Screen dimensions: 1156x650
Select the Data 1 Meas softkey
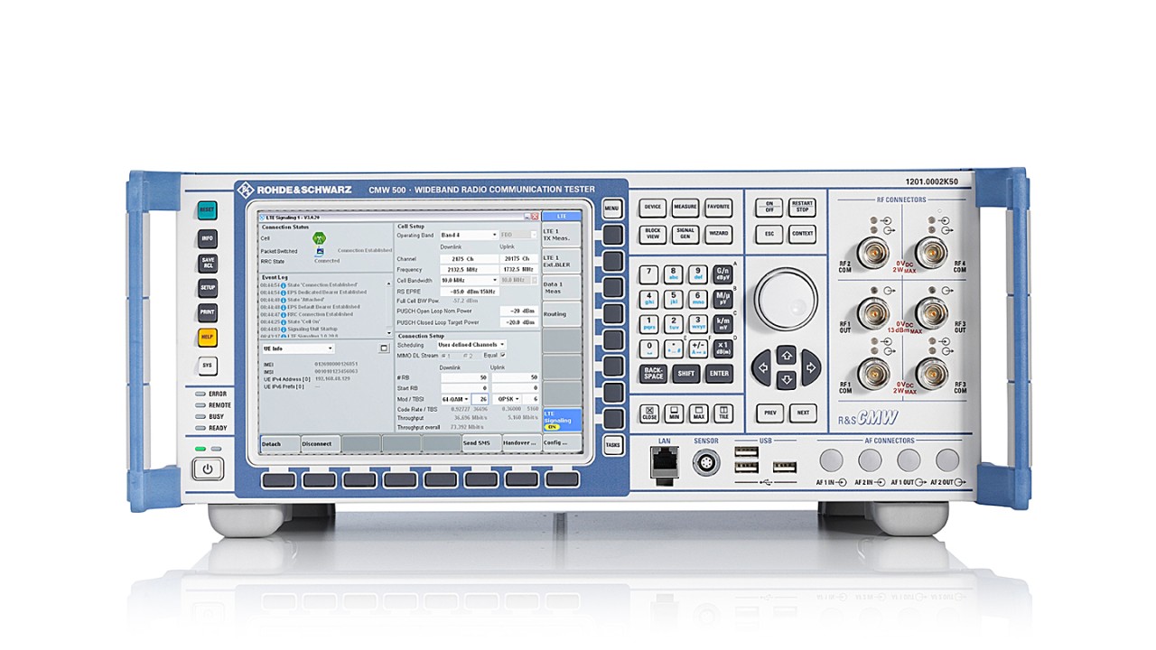click(x=562, y=288)
